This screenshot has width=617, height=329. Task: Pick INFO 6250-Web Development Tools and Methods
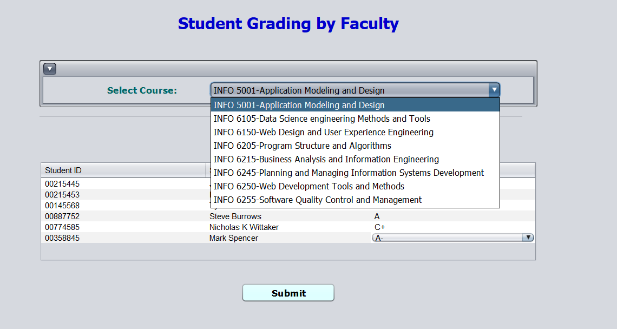point(356,186)
